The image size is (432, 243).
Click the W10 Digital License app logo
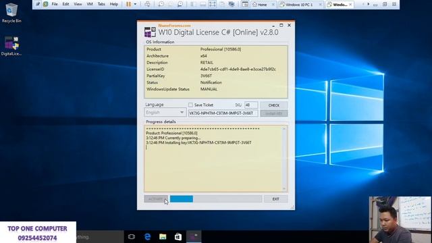click(150, 32)
